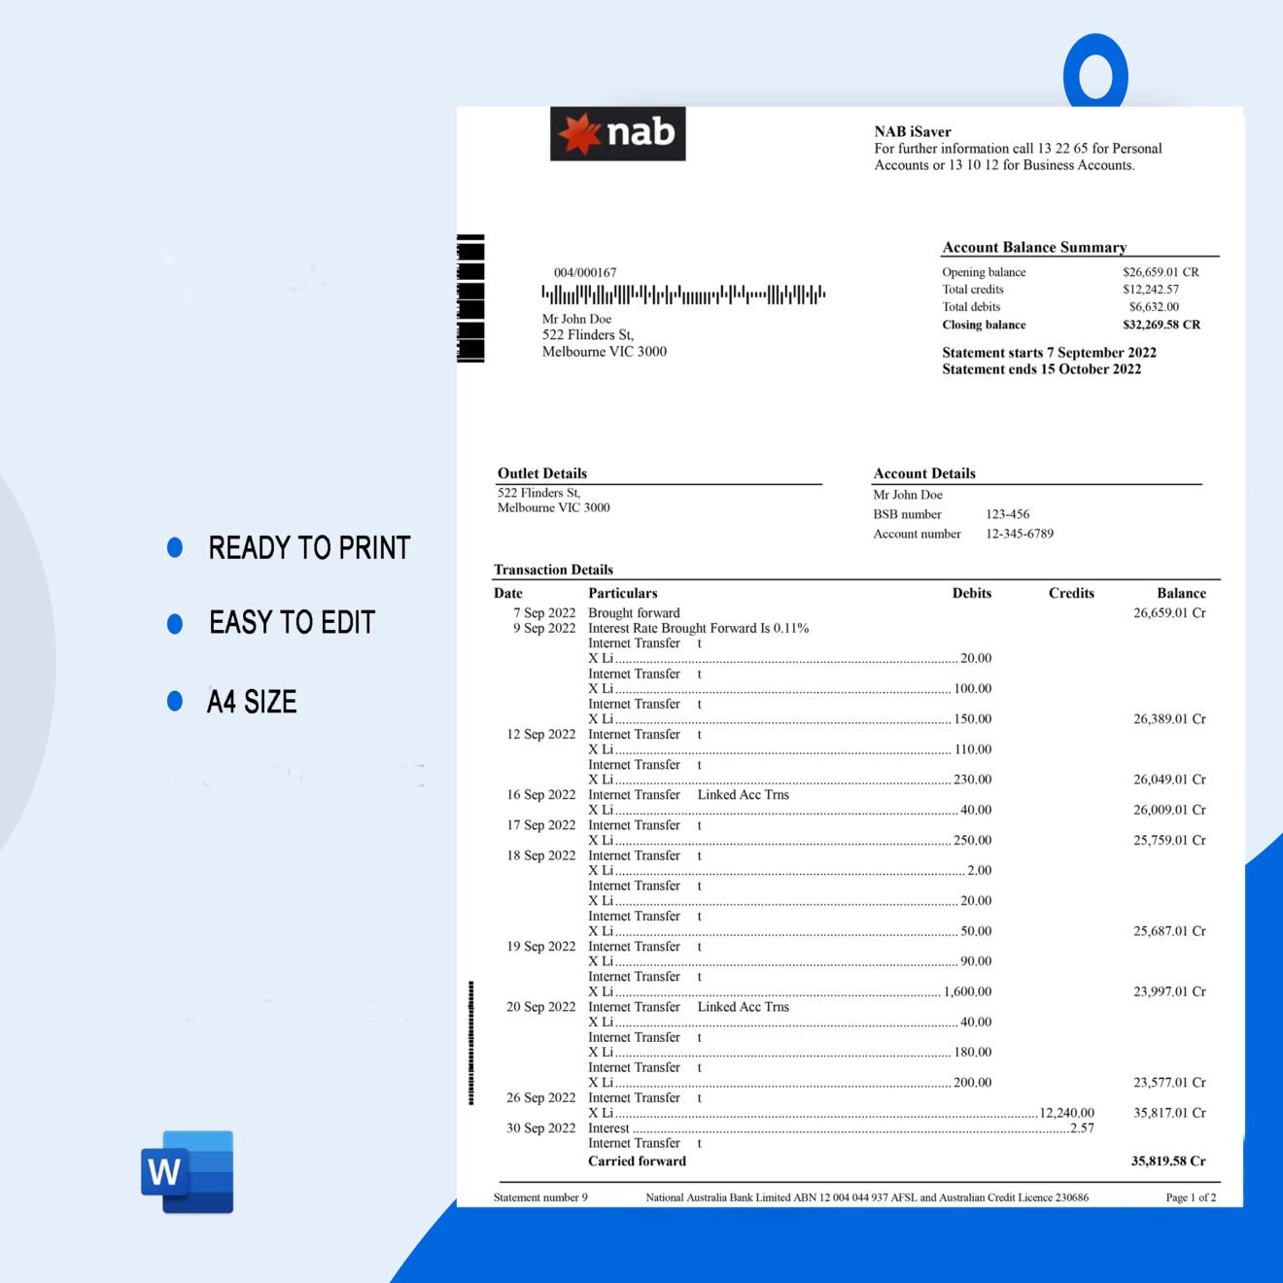
Task: Click the '17 Sep 2022' date
Action: click(x=541, y=825)
